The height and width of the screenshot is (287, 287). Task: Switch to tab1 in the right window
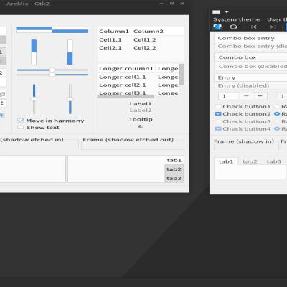(226, 161)
